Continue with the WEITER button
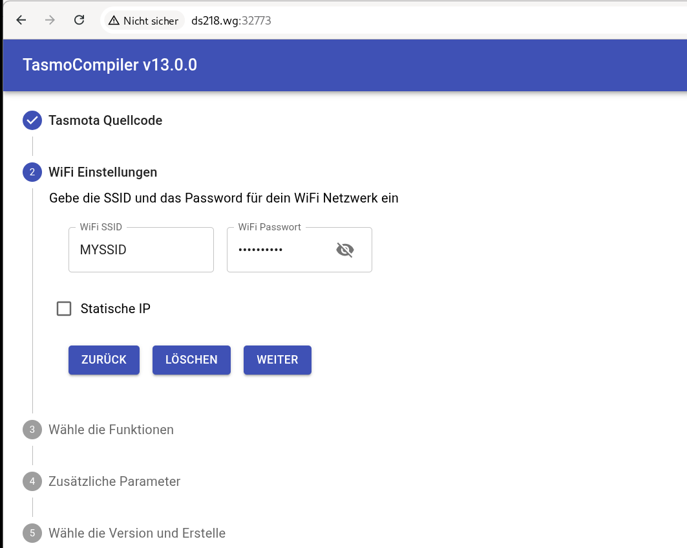 tap(277, 360)
